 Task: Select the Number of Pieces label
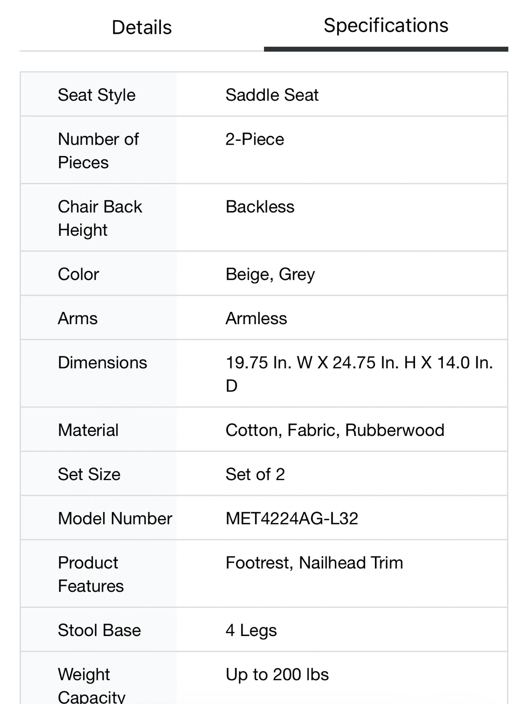tap(98, 151)
